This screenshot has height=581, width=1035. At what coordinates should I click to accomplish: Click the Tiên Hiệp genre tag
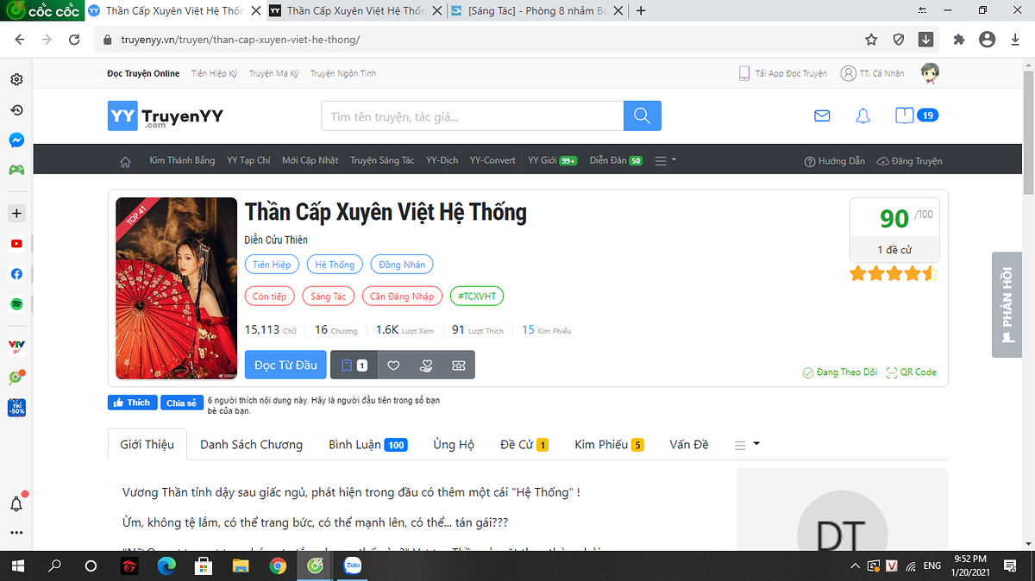[x=272, y=265]
